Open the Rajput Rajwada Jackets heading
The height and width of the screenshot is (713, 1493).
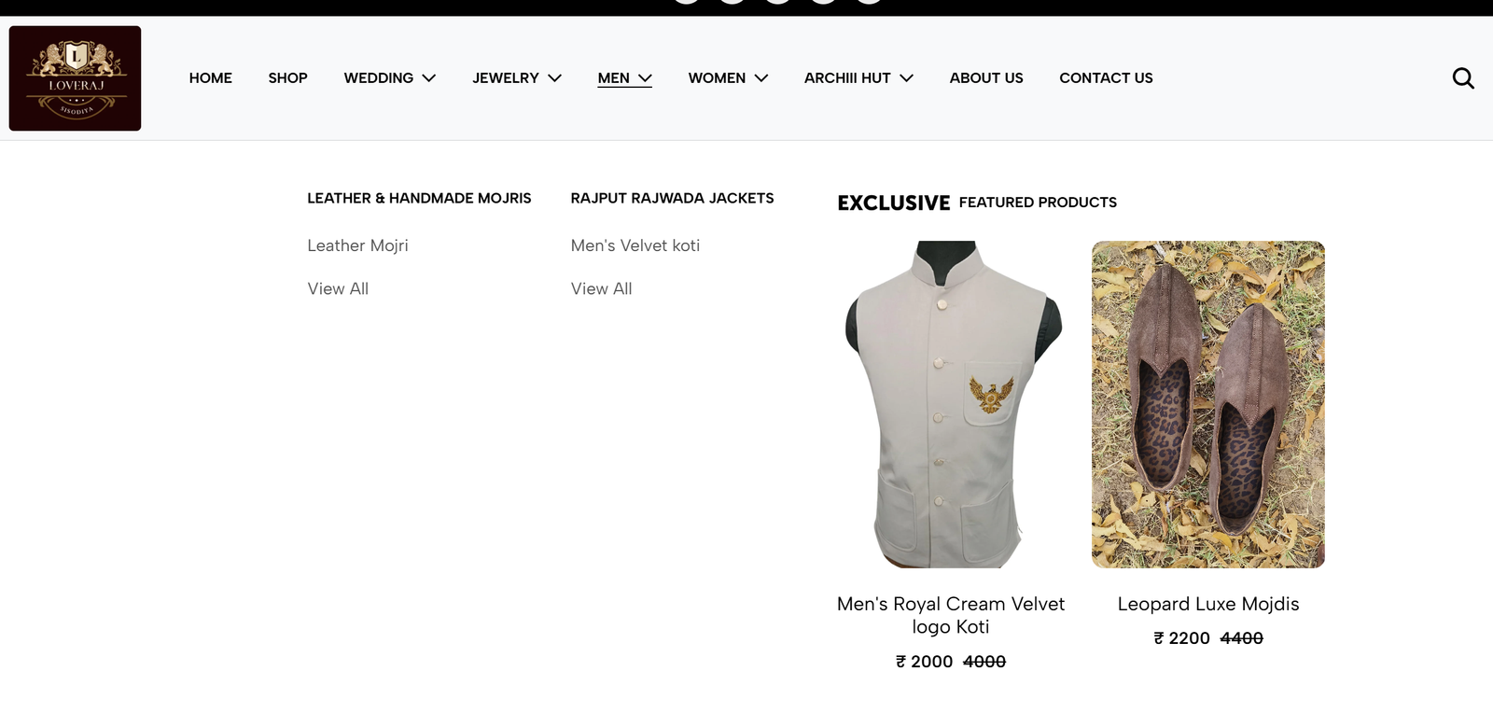pos(672,198)
